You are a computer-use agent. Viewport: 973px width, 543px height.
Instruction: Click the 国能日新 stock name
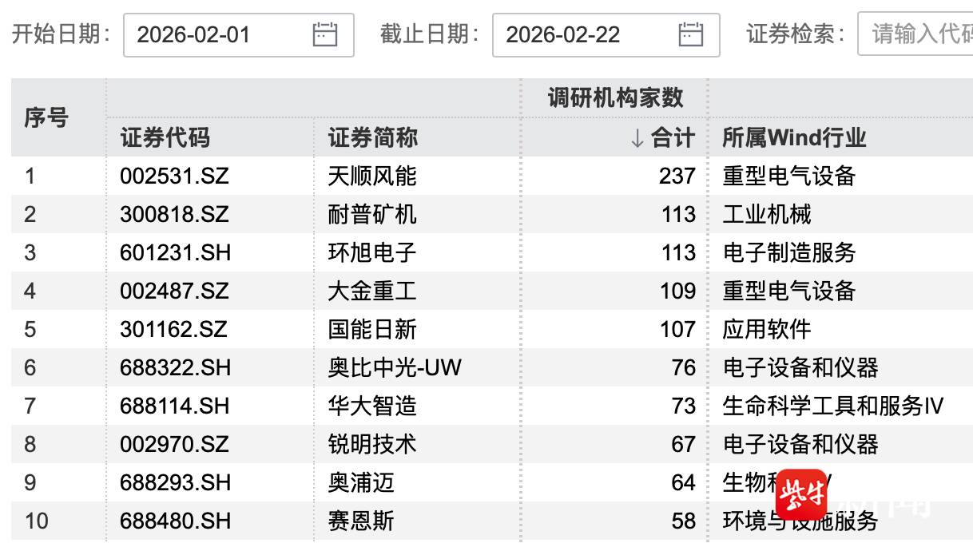coord(372,329)
